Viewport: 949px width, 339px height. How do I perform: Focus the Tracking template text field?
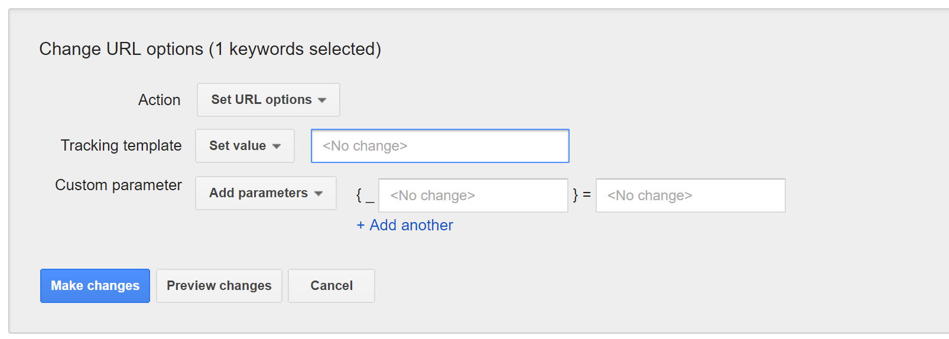pyautogui.click(x=440, y=146)
